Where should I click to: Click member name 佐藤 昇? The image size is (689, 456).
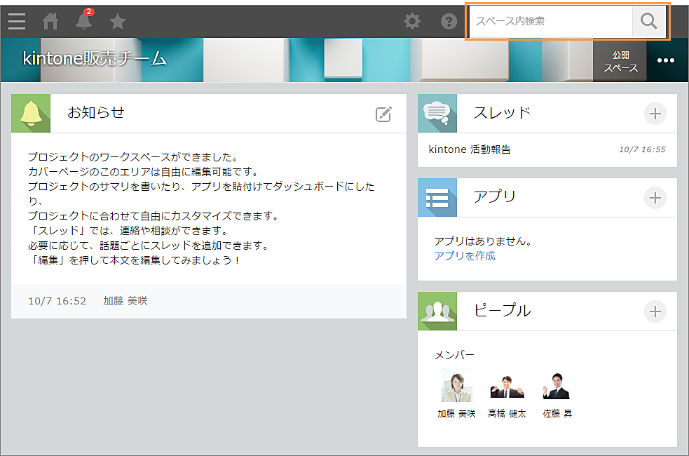pos(558,414)
